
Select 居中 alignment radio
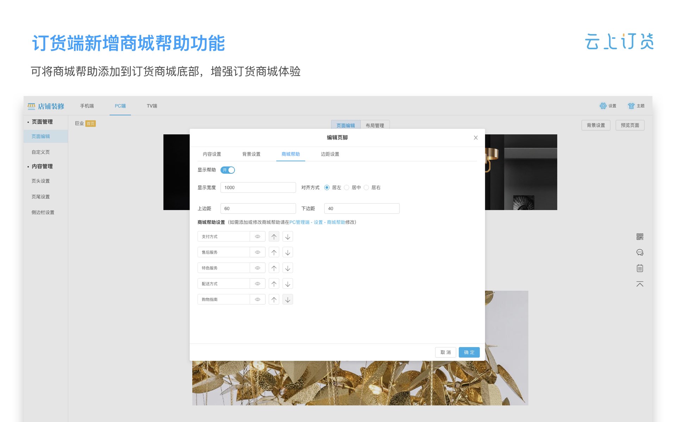point(346,187)
